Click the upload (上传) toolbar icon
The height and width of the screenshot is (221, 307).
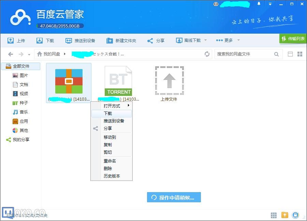point(11,40)
